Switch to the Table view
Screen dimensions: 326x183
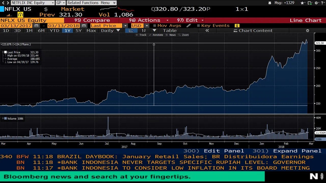[x=170, y=30]
